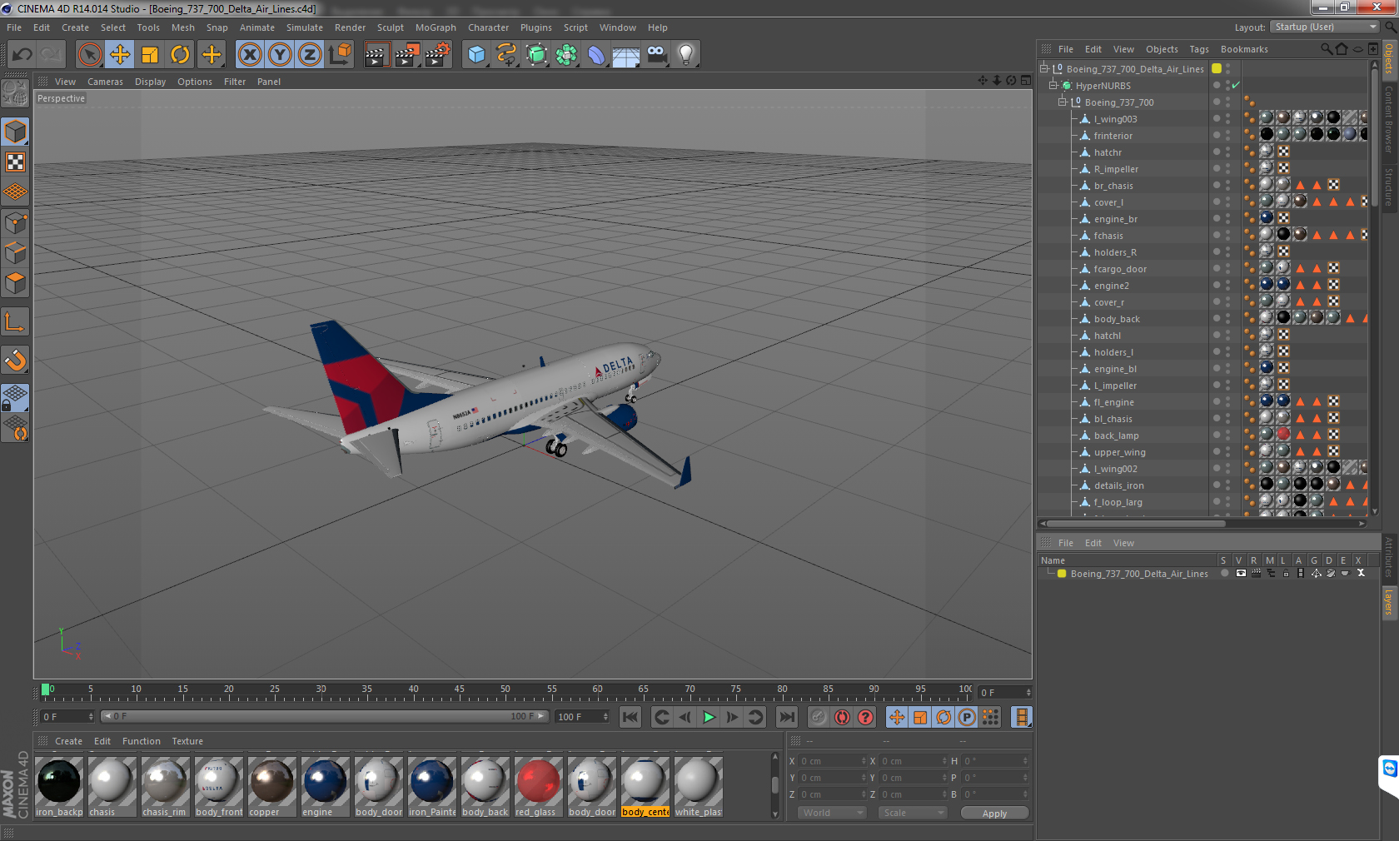
Task: Toggle autokeying button
Action: 843,717
